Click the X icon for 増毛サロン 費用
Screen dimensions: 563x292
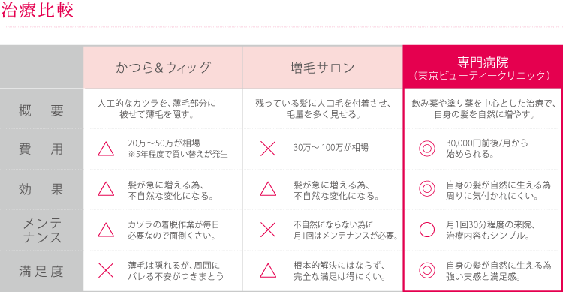pyautogui.click(x=268, y=149)
